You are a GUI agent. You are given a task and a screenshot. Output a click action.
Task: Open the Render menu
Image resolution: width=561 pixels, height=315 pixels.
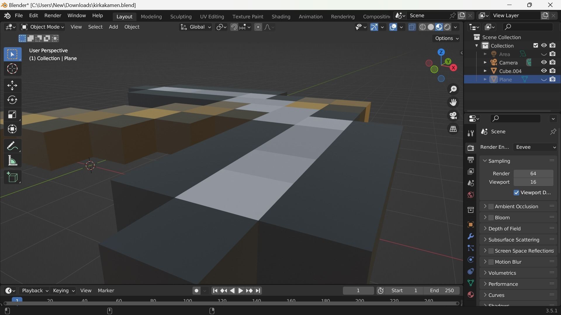pos(53,15)
